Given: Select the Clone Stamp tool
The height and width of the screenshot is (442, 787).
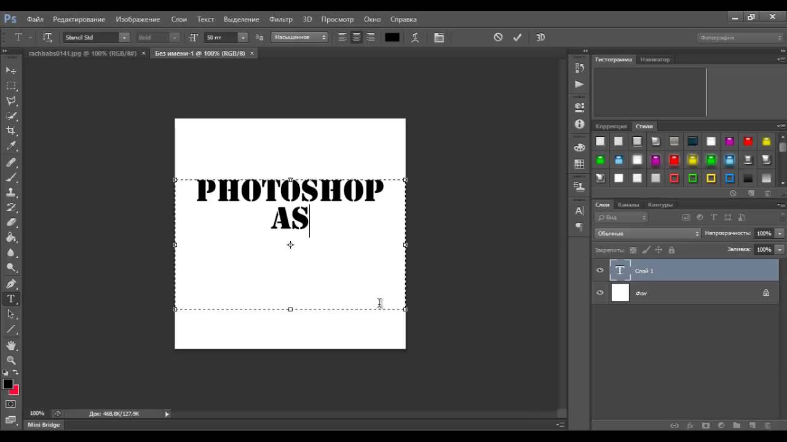Looking at the screenshot, I should click(x=11, y=192).
